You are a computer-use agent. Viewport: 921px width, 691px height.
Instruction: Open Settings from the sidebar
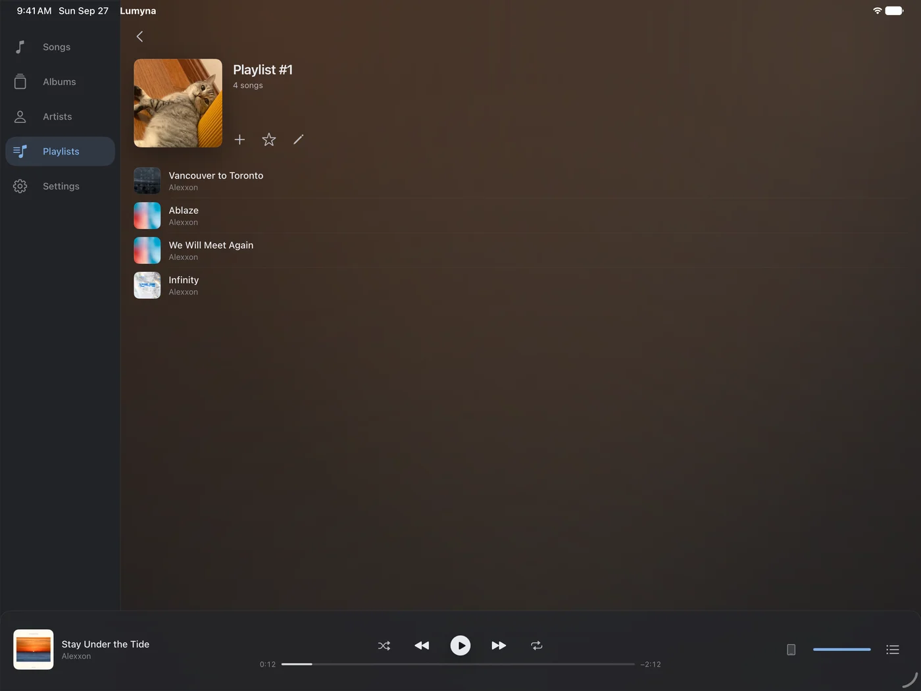point(60,186)
